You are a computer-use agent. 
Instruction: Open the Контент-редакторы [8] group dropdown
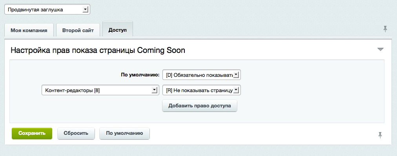[x=100, y=90]
